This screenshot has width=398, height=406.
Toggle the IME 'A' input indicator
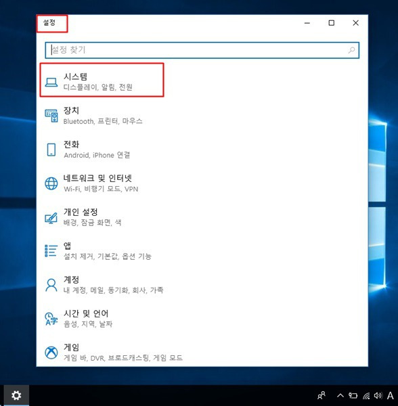pos(391,395)
